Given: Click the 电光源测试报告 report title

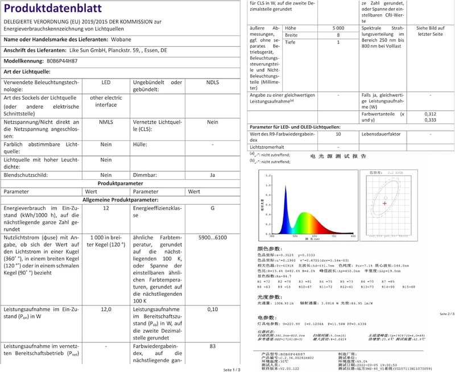Looking at the screenshot, I should coord(338,156).
